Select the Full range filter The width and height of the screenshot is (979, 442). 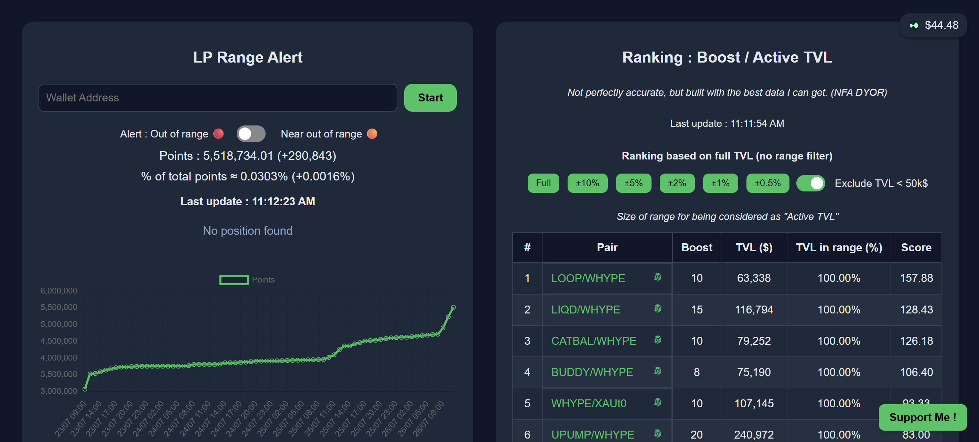(543, 184)
